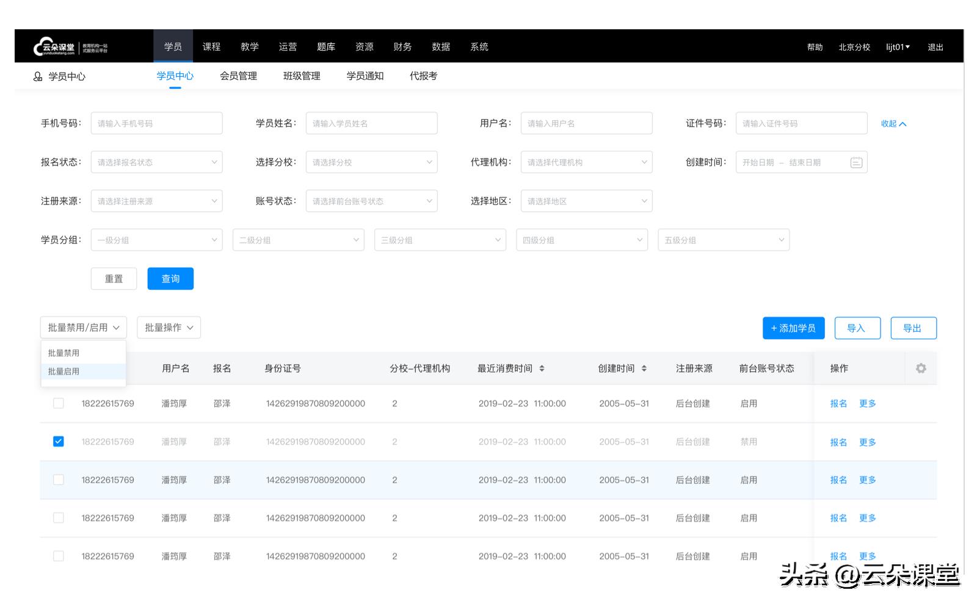Sort by 创建时间 column arrows
This screenshot has height=604, width=977.
644,368
